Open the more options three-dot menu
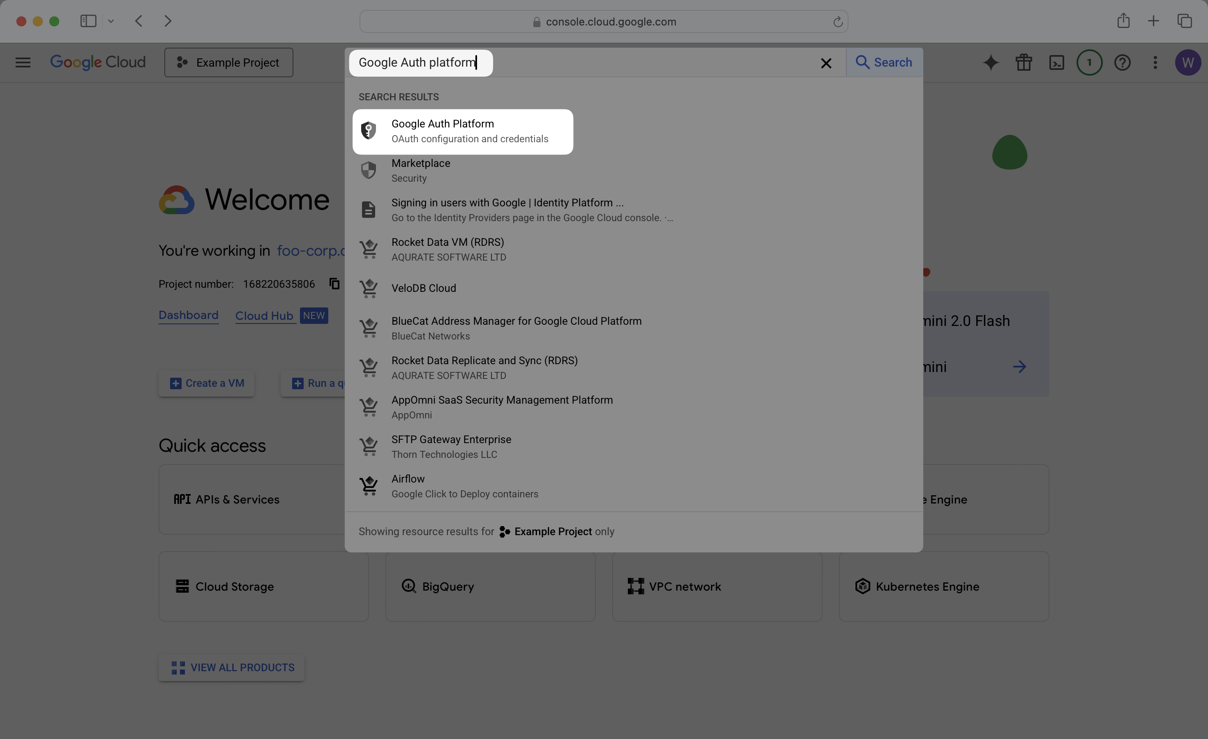Viewport: 1208px width, 739px height. [1155, 62]
